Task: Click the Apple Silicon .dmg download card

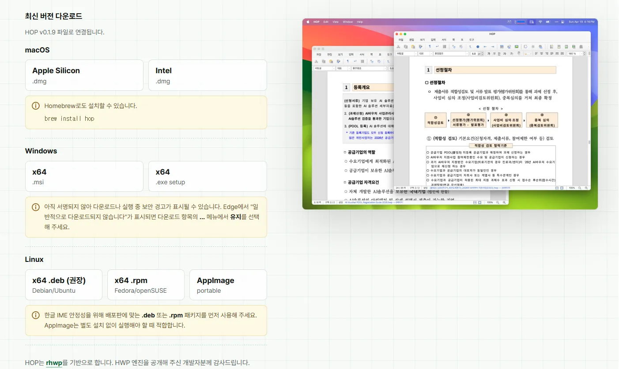Action: click(84, 75)
